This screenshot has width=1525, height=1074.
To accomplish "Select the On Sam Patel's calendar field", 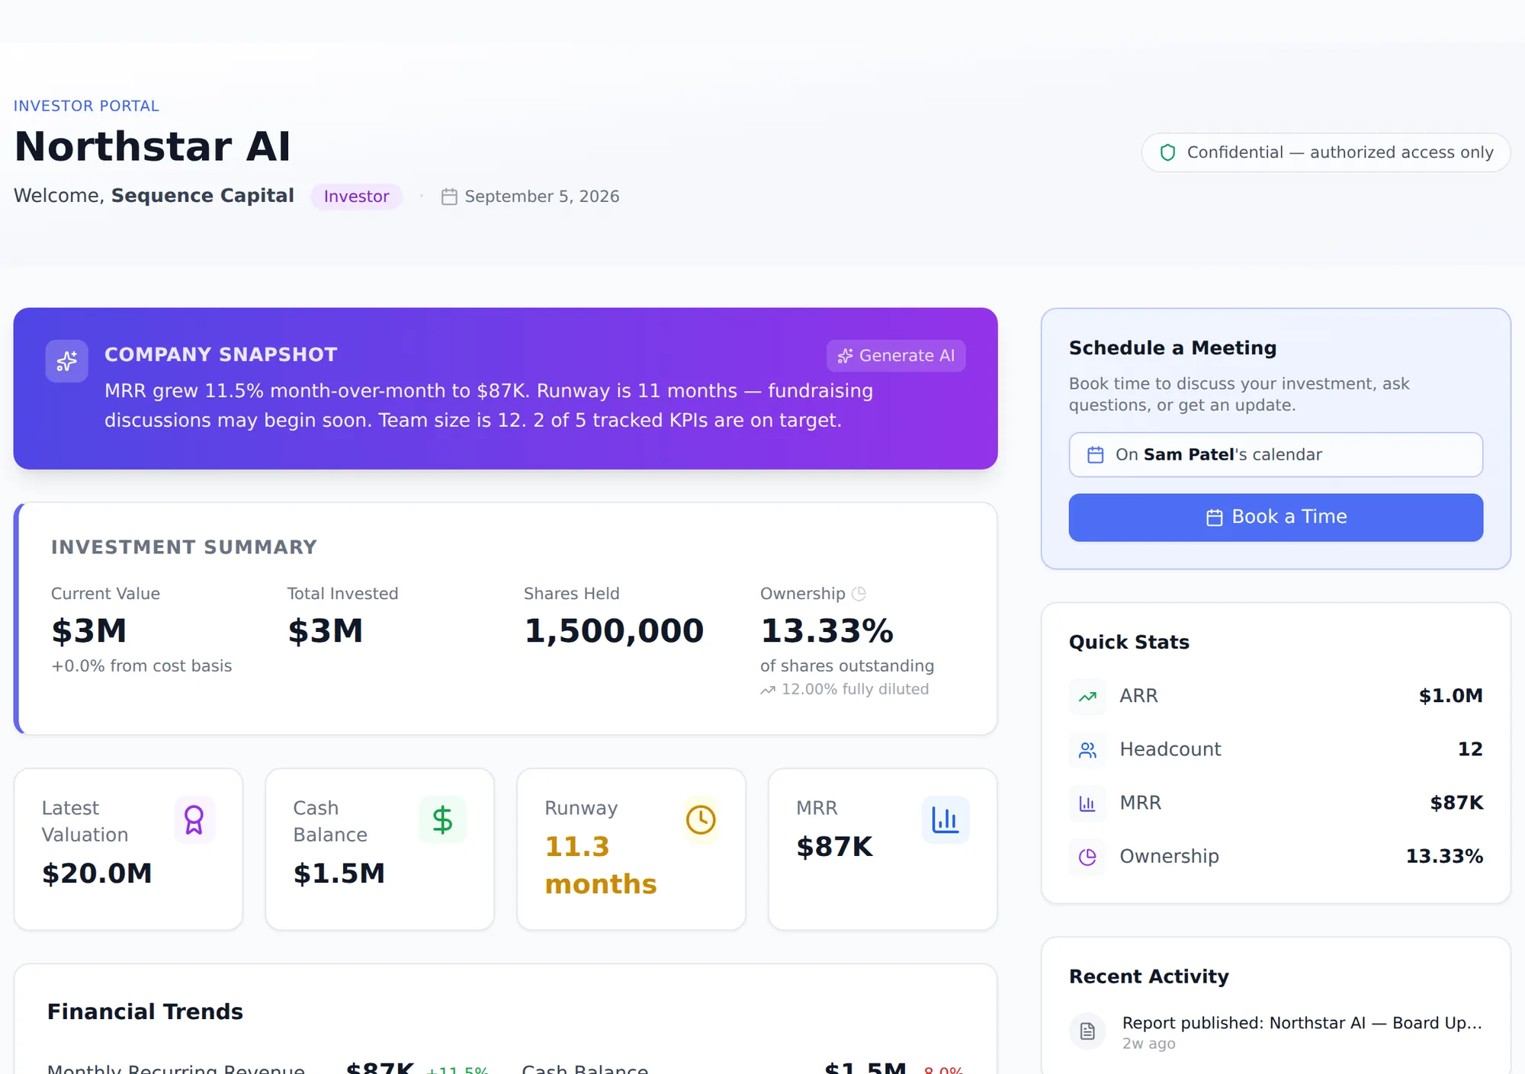I will [x=1276, y=455].
